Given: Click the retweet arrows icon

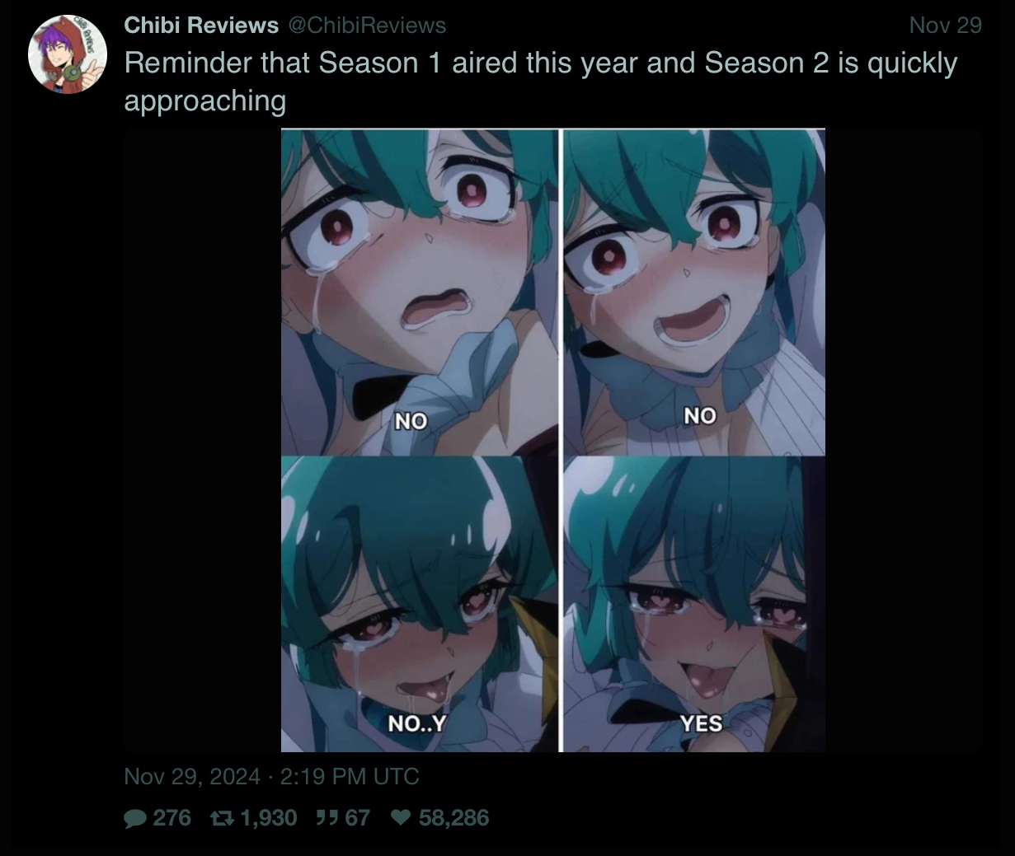Looking at the screenshot, I should point(222,818).
